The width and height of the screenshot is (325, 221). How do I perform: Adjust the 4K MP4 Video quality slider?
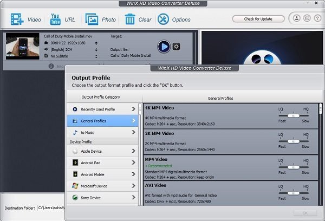coord(294,116)
